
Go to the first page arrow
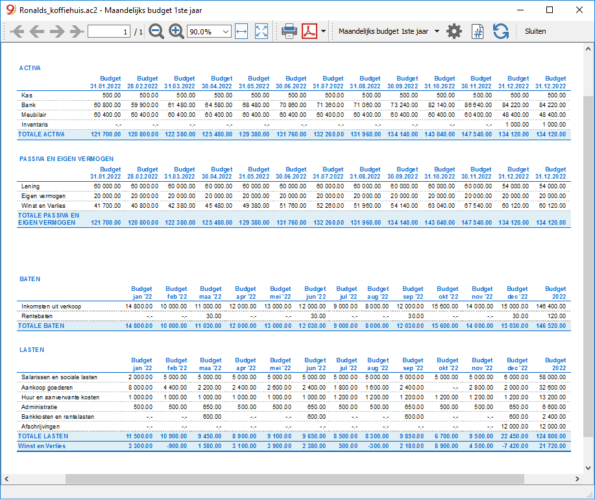[17, 32]
